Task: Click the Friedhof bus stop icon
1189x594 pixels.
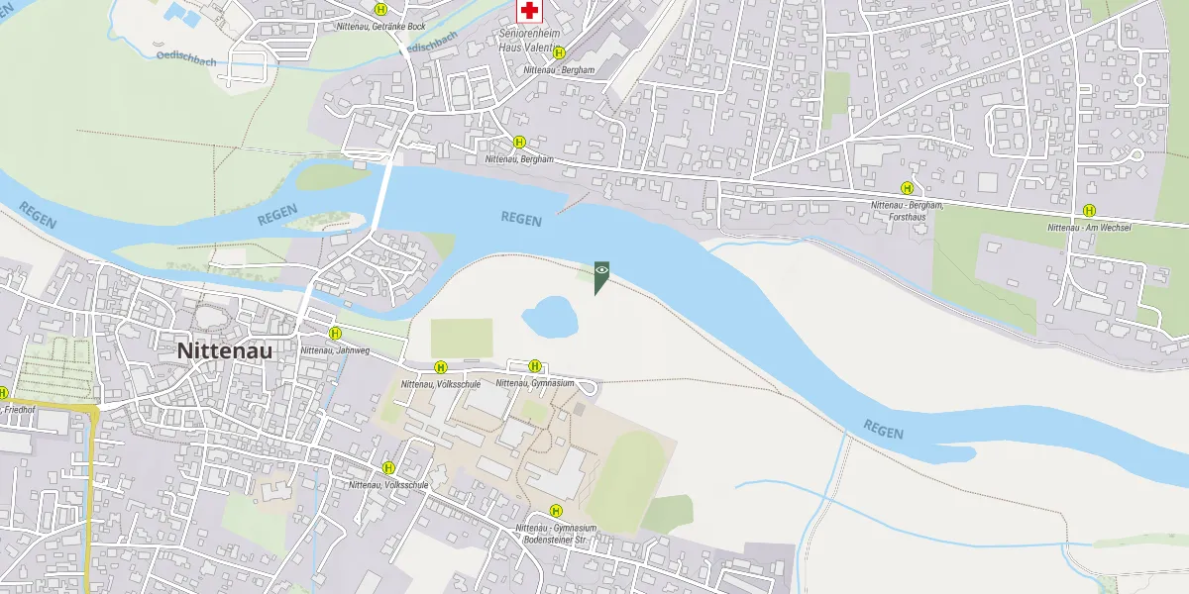Action: [x=2, y=393]
